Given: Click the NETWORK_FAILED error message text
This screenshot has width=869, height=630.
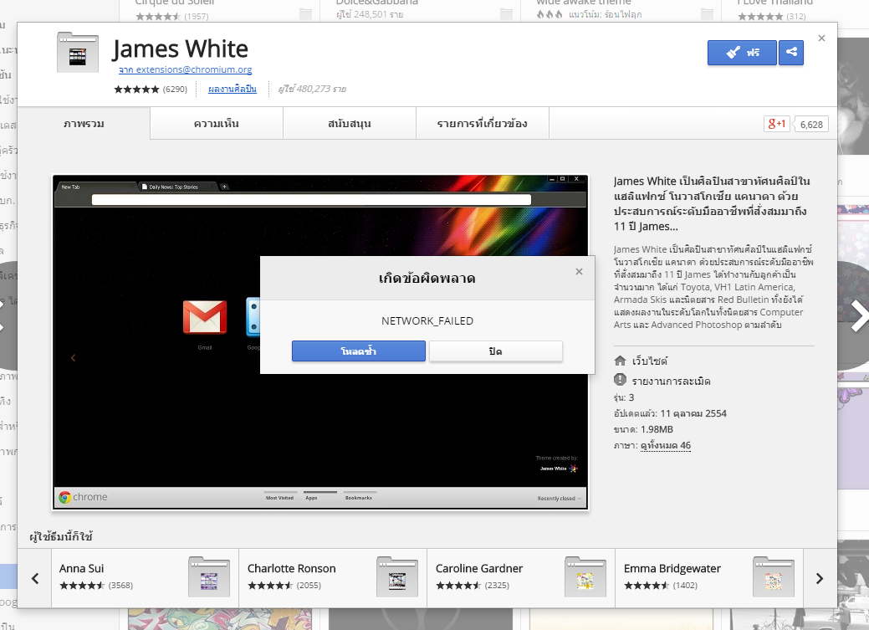Looking at the screenshot, I should (x=427, y=320).
